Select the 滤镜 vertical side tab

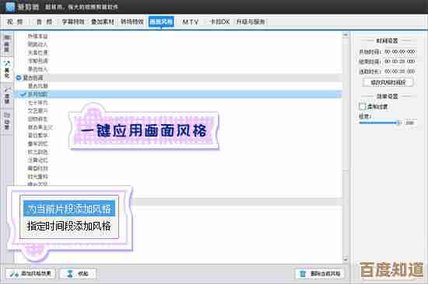7,96
